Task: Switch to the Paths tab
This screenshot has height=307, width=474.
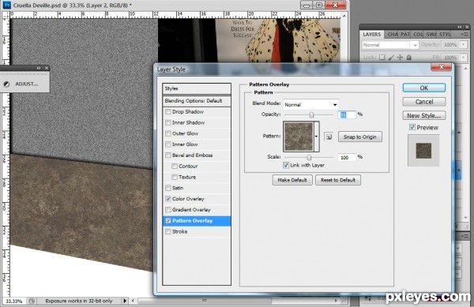Action: click(405, 35)
